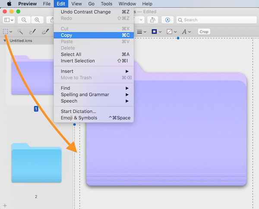Open the sidebar view options dropdown
Viewport: 259px width, 209px height.
[x=9, y=20]
